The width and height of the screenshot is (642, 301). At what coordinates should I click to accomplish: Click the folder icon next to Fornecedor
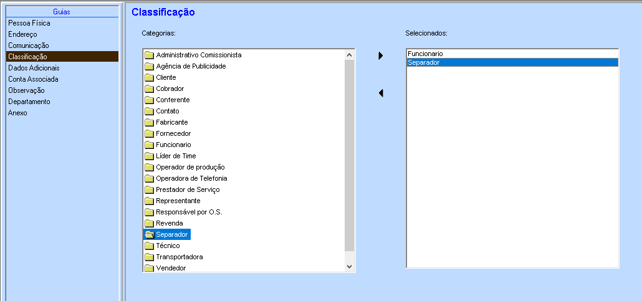(149, 133)
